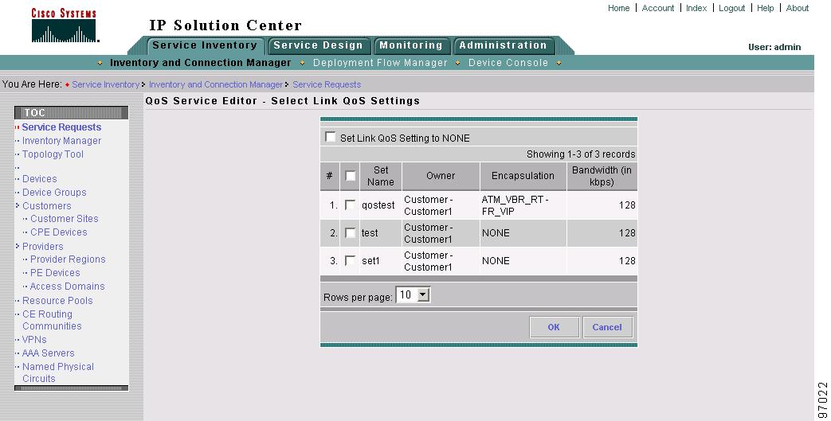Open Inventory Manager in TOC
This screenshot has height=421, width=831.
point(61,141)
